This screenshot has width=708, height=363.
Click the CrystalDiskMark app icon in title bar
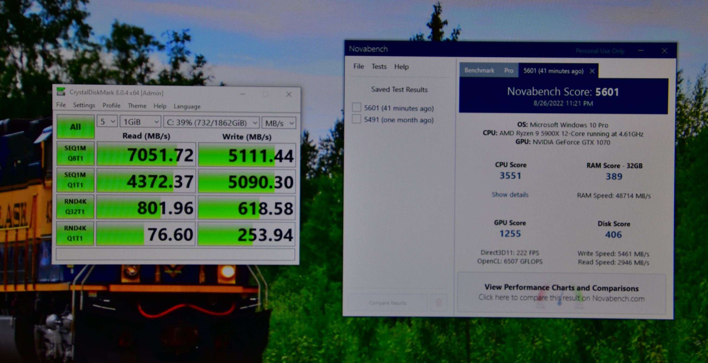point(61,92)
